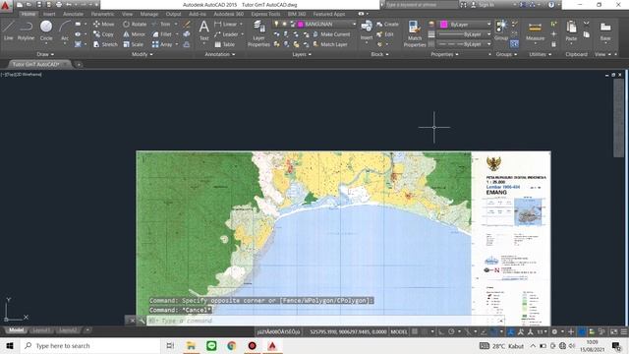Expand the Modify panel

click(x=142, y=54)
